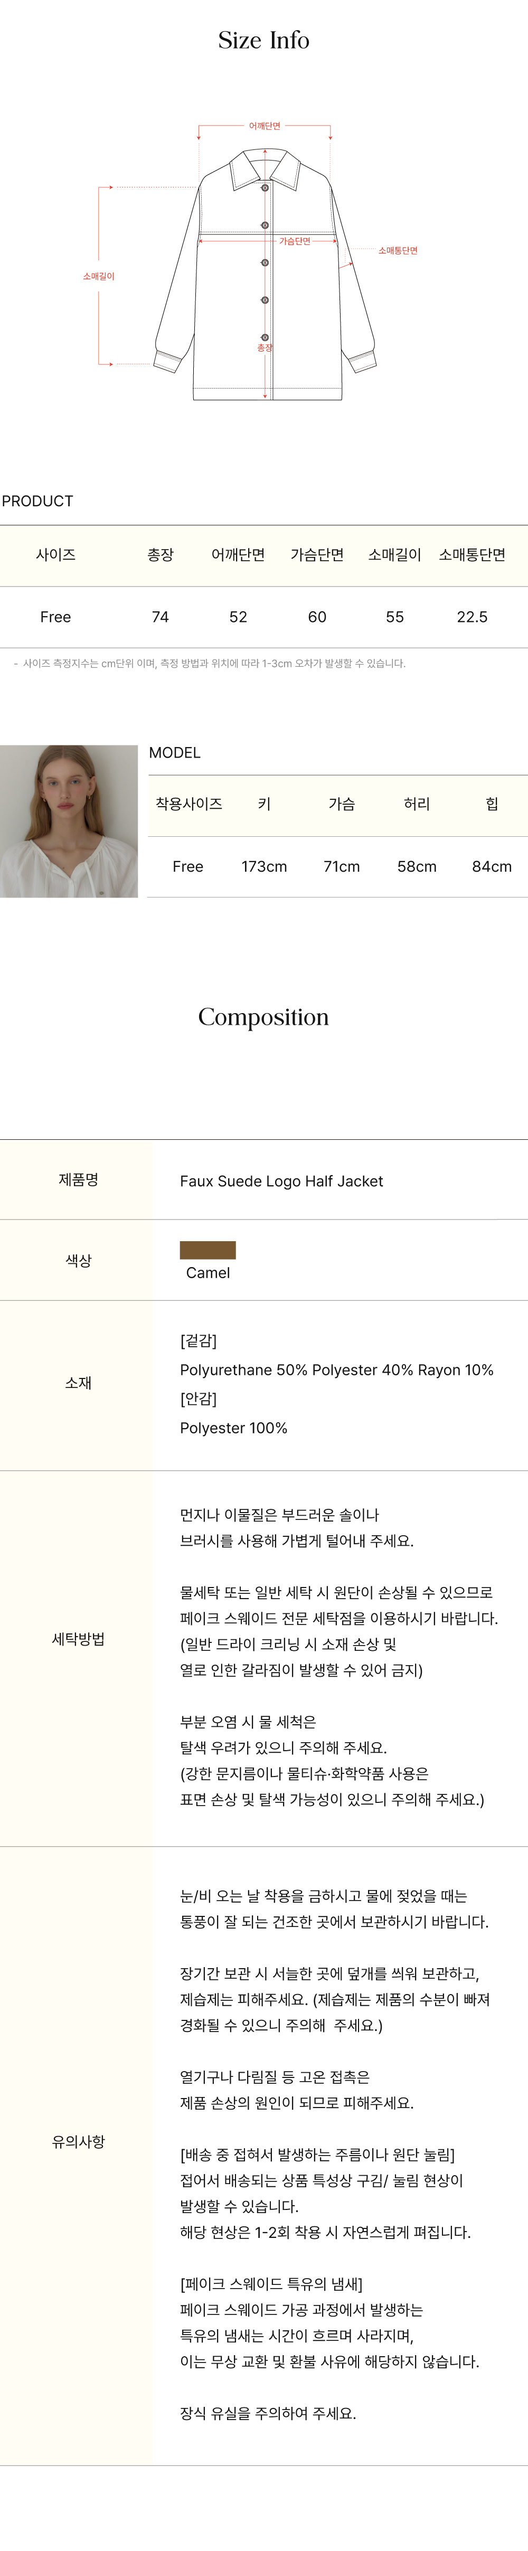528x2551 pixels.
Task: Open the model photo
Action: pyautogui.click(x=68, y=821)
